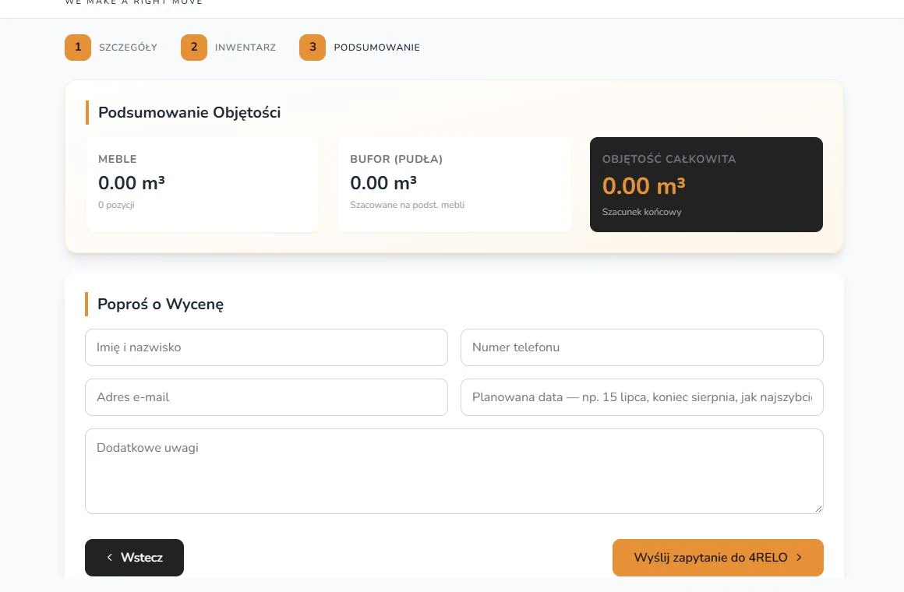Click the Poproś o Wycenę heading
This screenshot has width=904, height=592.
click(161, 305)
